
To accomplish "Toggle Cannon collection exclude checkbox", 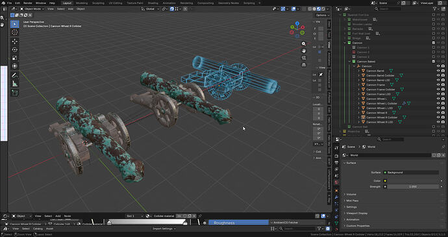I will point(434,43).
